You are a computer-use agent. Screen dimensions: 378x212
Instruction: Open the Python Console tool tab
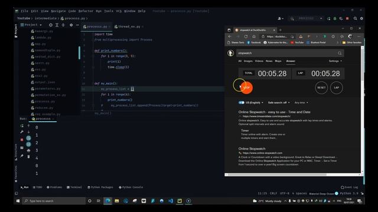tap(131, 187)
